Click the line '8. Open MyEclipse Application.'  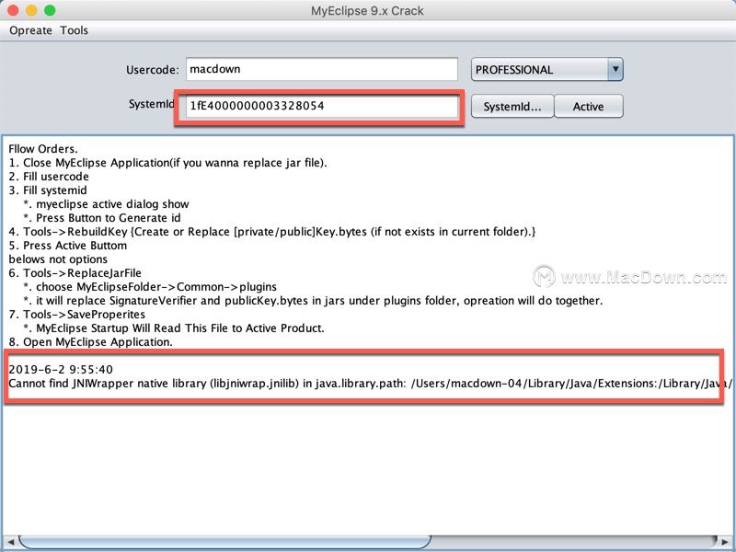pos(90,342)
